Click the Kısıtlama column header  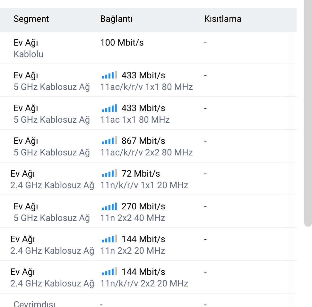point(223,19)
